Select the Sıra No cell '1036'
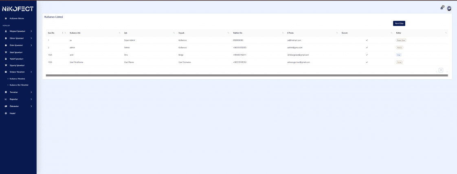Viewport: 457px width, 174px height. 50,62
